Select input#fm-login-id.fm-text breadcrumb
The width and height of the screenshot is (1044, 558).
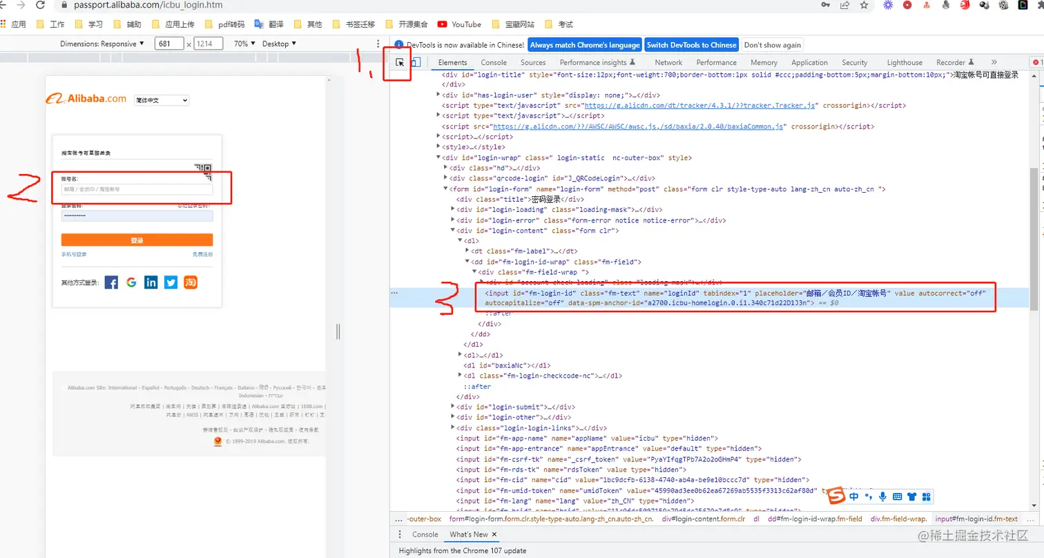pos(976,519)
